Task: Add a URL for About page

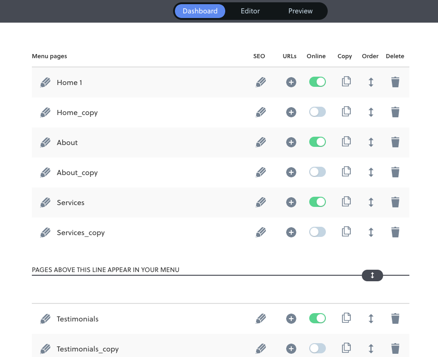Action: tap(291, 142)
